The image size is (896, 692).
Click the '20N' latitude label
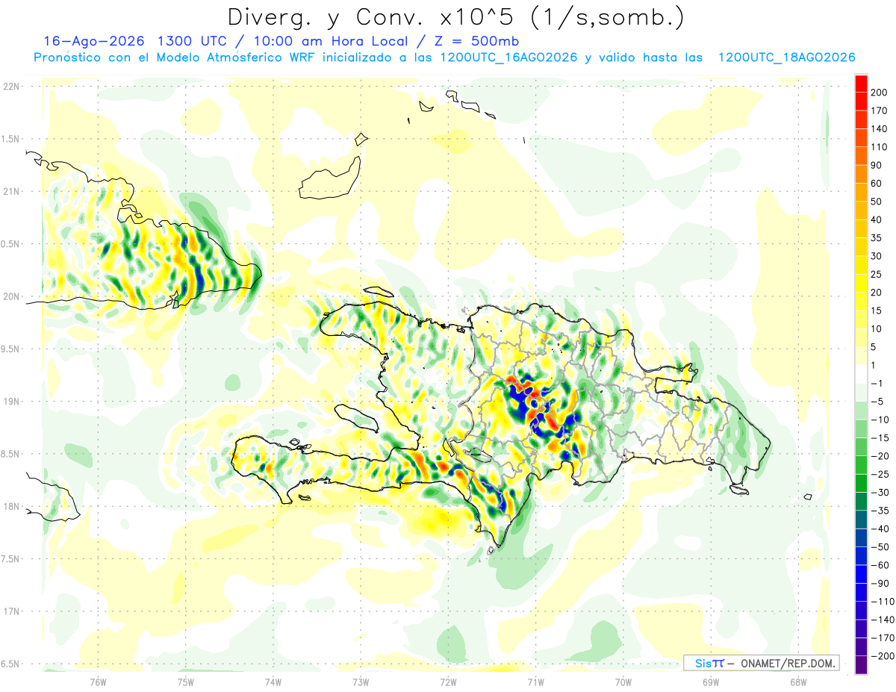11,296
